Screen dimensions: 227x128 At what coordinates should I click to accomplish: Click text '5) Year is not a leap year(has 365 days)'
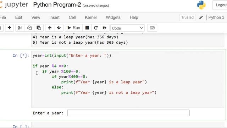pyautogui.click(x=80, y=42)
